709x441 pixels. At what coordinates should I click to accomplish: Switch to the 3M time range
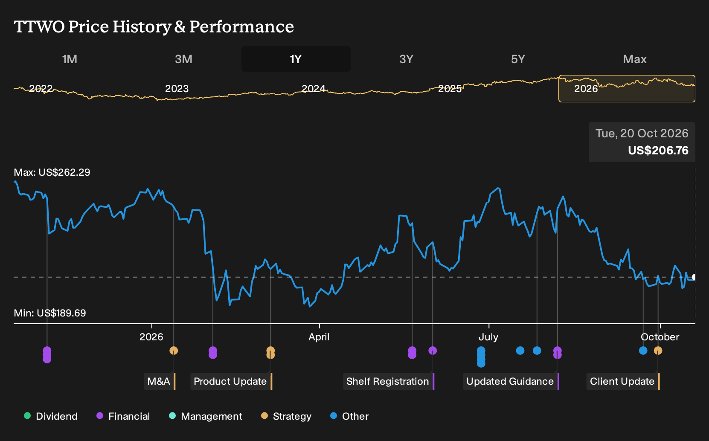183,59
